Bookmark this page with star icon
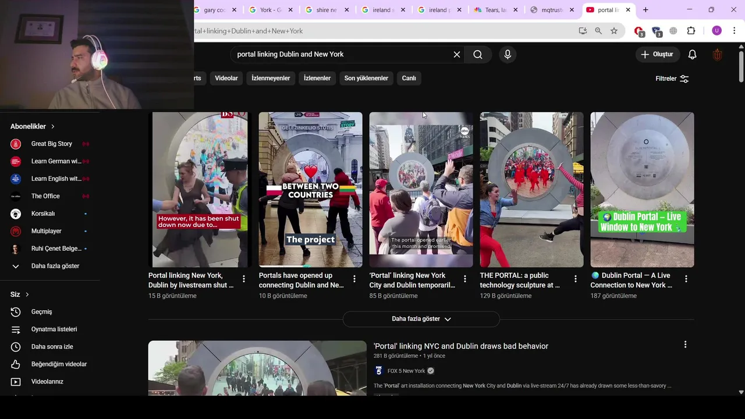745x419 pixels. pos(614,31)
